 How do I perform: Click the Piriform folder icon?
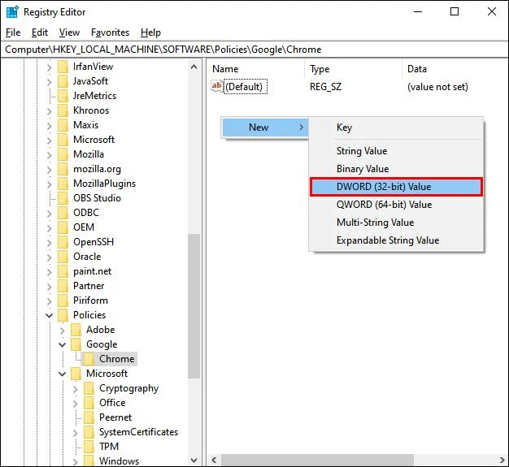point(63,301)
